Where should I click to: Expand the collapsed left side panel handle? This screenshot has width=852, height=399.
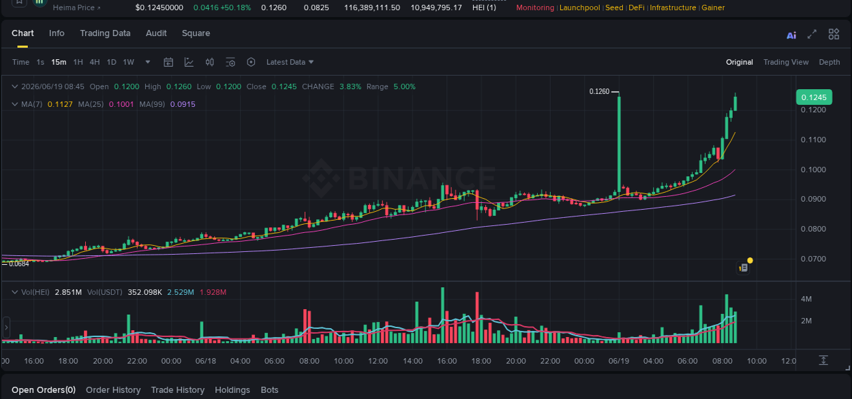pyautogui.click(x=6, y=328)
